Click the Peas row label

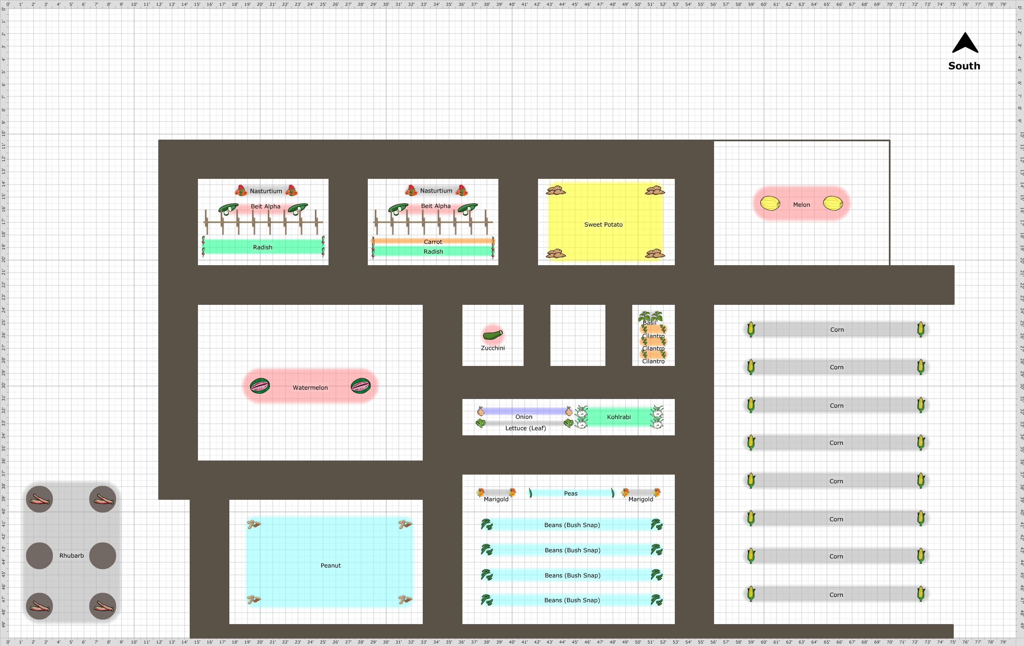570,493
